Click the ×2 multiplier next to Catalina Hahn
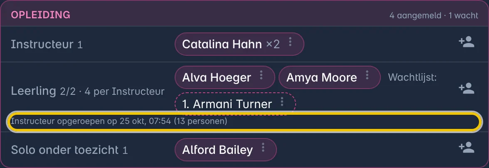This screenshot has height=168, width=489. click(x=273, y=44)
